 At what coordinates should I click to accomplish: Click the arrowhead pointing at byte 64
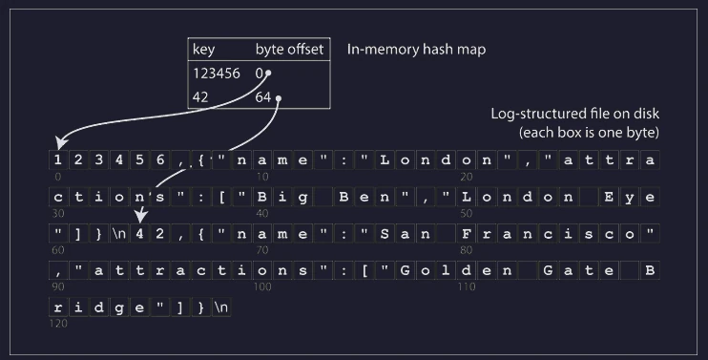tap(141, 216)
